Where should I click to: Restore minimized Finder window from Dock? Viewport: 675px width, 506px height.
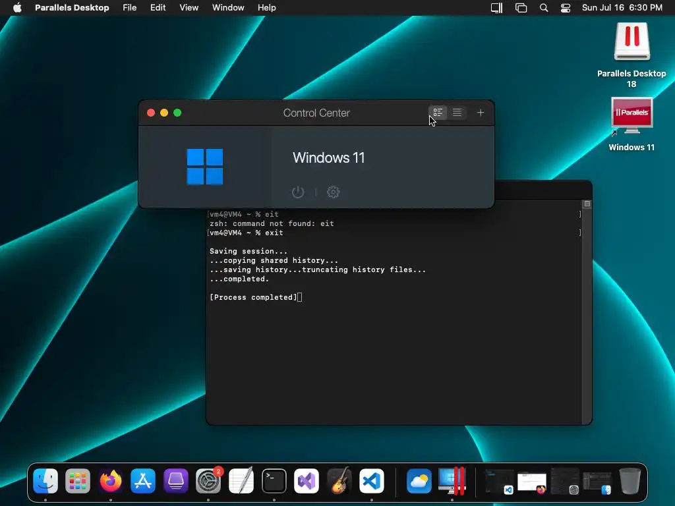597,482
